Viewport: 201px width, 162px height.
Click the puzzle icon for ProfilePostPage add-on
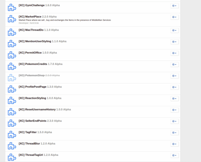click(12, 89)
